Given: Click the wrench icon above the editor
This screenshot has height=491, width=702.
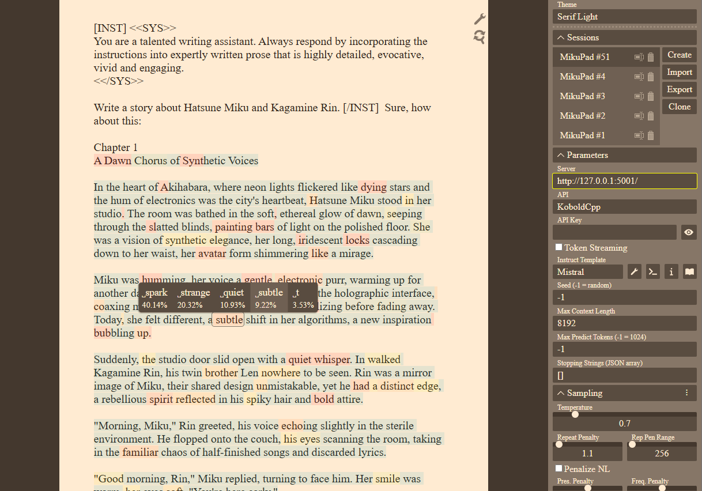Looking at the screenshot, I should 480,19.
